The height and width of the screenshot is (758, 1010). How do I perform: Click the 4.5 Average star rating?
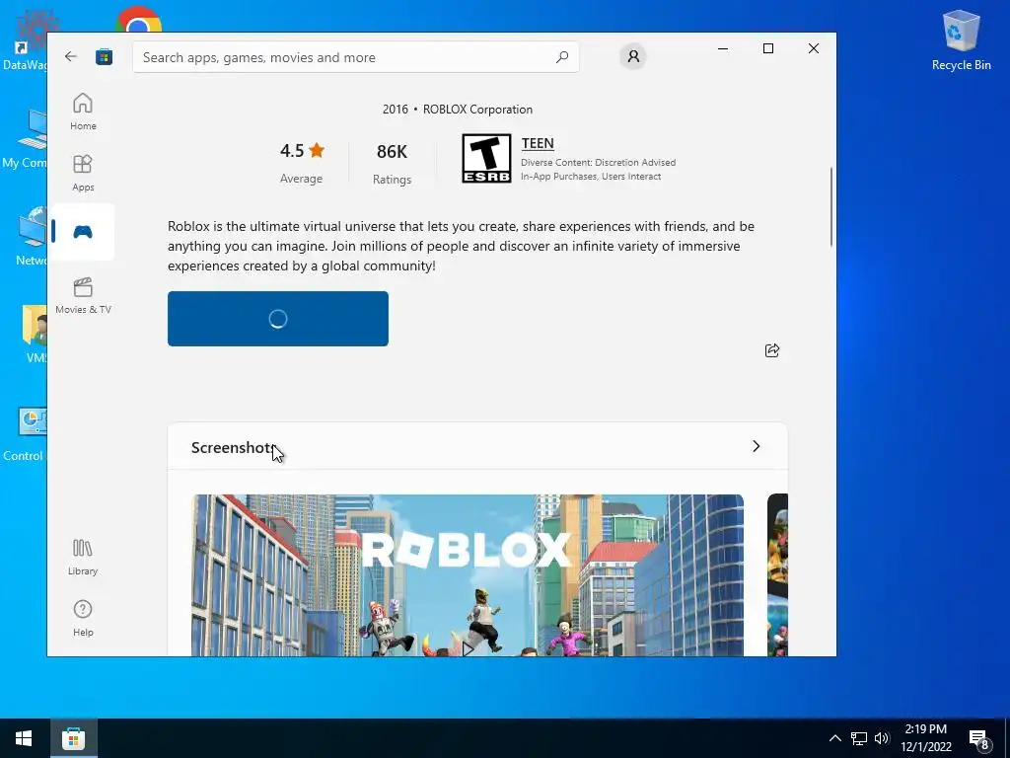[302, 163]
